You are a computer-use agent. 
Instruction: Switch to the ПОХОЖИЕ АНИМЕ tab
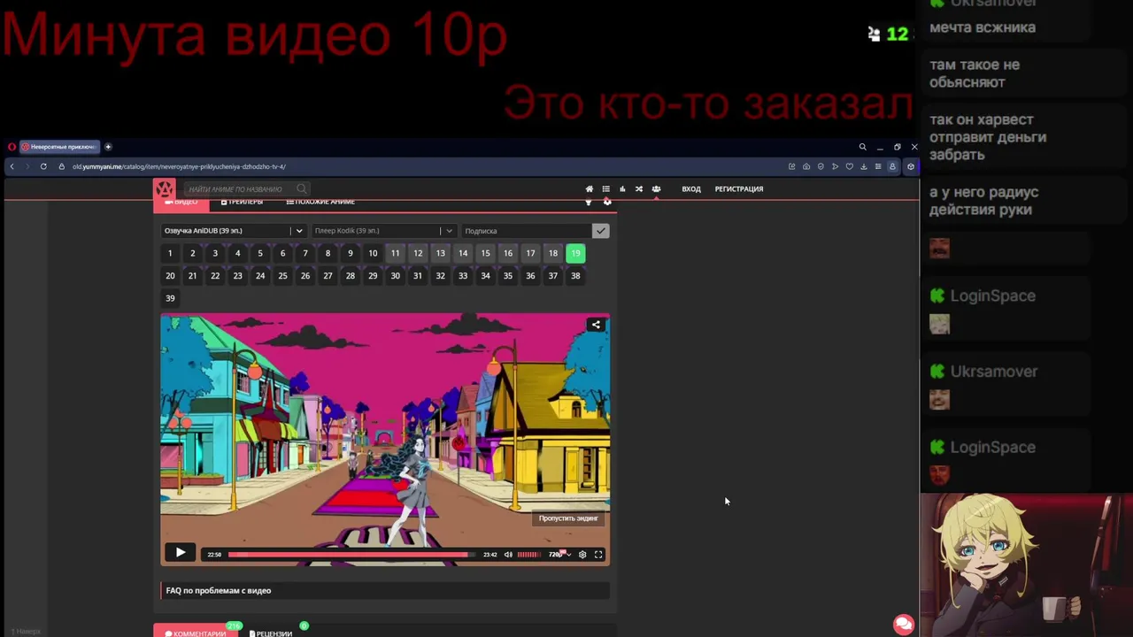pyautogui.click(x=320, y=202)
